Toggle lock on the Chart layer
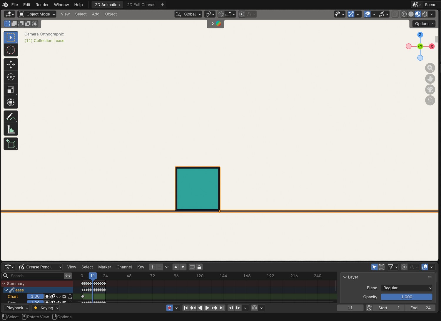The image size is (441, 321). pyautogui.click(x=70, y=297)
